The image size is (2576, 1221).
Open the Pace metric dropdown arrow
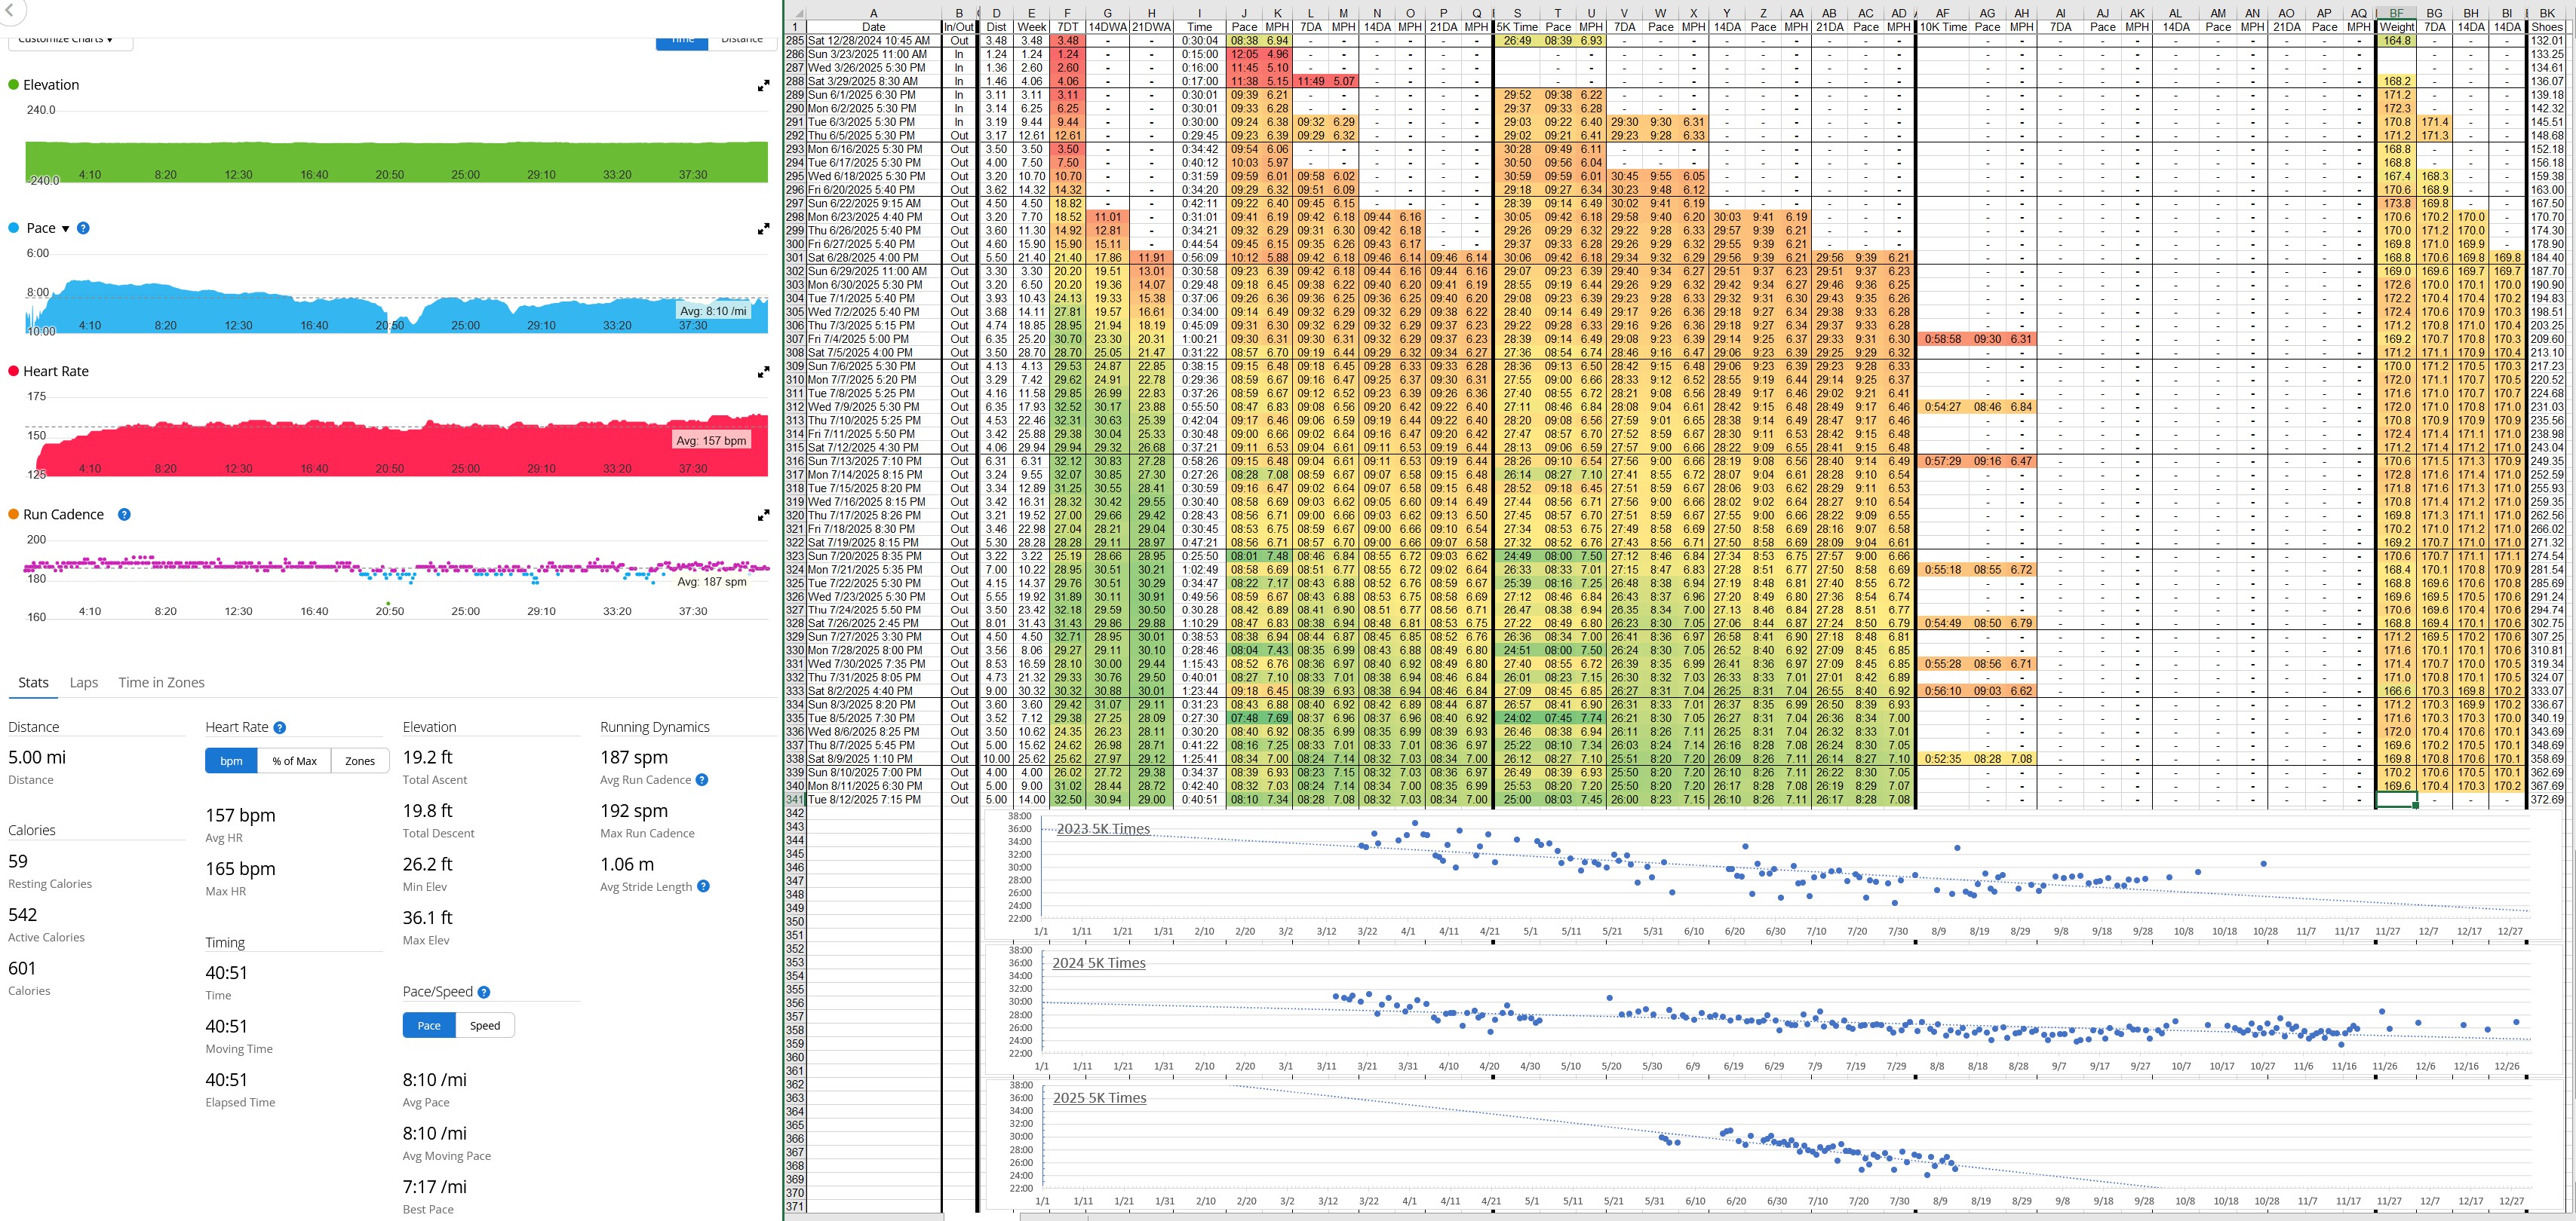pos(66,229)
